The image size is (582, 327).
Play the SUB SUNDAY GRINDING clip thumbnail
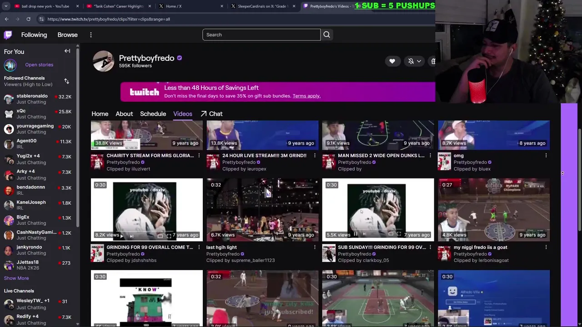[x=378, y=210]
